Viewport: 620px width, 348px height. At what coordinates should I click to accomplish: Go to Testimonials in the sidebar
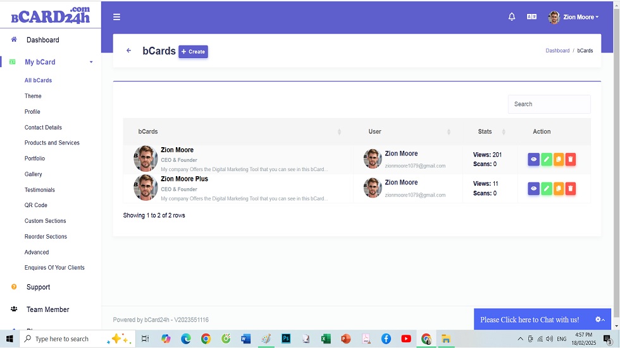coord(40,189)
